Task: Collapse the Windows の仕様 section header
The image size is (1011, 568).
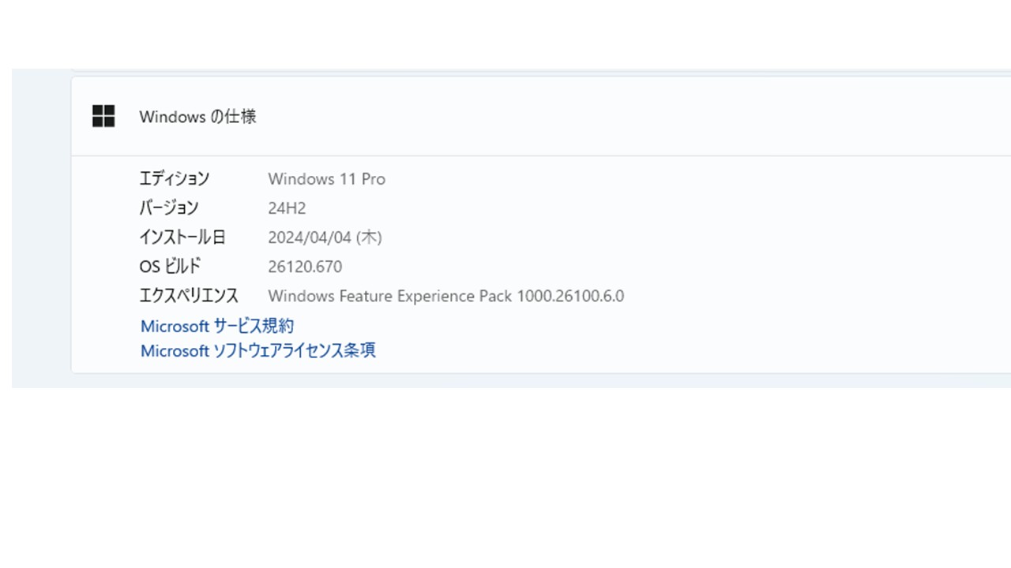Action: click(x=541, y=116)
